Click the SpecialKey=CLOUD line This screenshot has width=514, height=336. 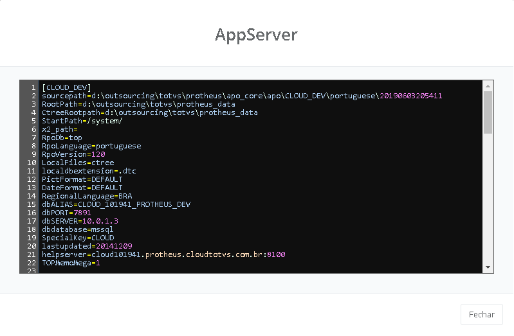[78, 238]
